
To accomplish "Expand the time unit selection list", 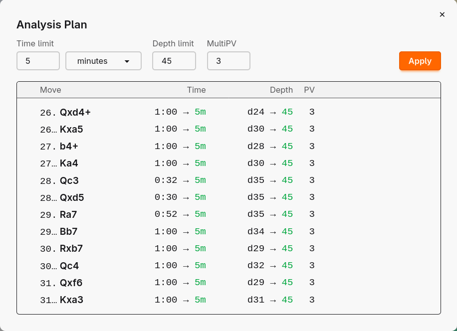I will coord(103,61).
